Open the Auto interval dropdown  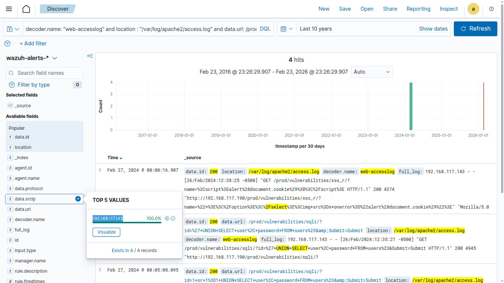(372, 72)
